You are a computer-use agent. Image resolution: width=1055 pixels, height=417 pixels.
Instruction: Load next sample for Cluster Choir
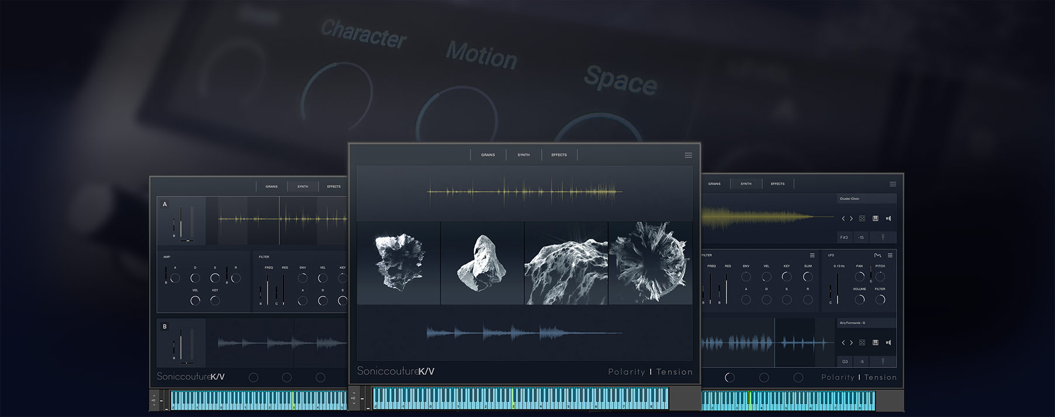[851, 219]
